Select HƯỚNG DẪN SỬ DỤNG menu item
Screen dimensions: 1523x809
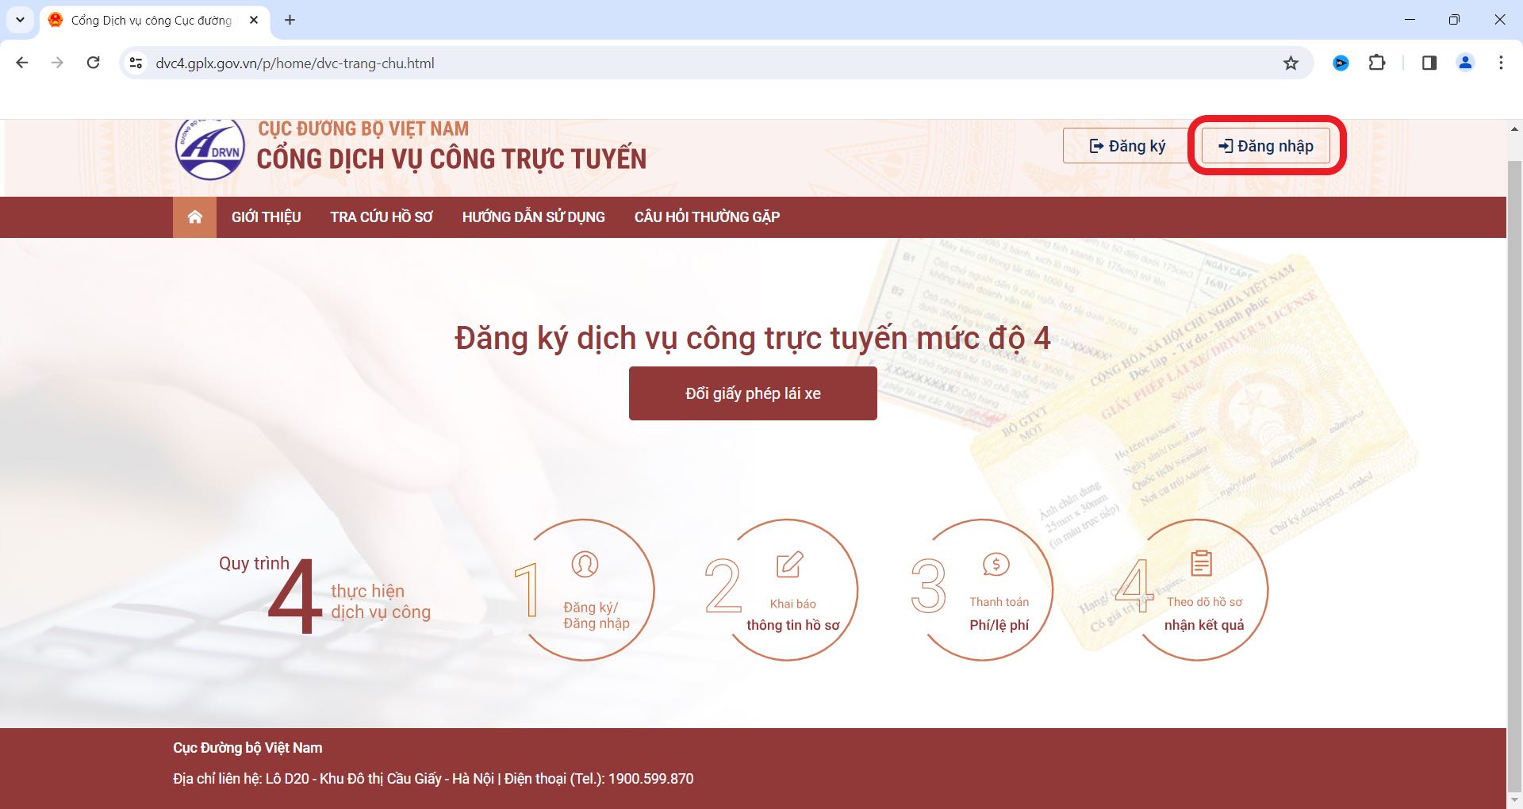533,217
